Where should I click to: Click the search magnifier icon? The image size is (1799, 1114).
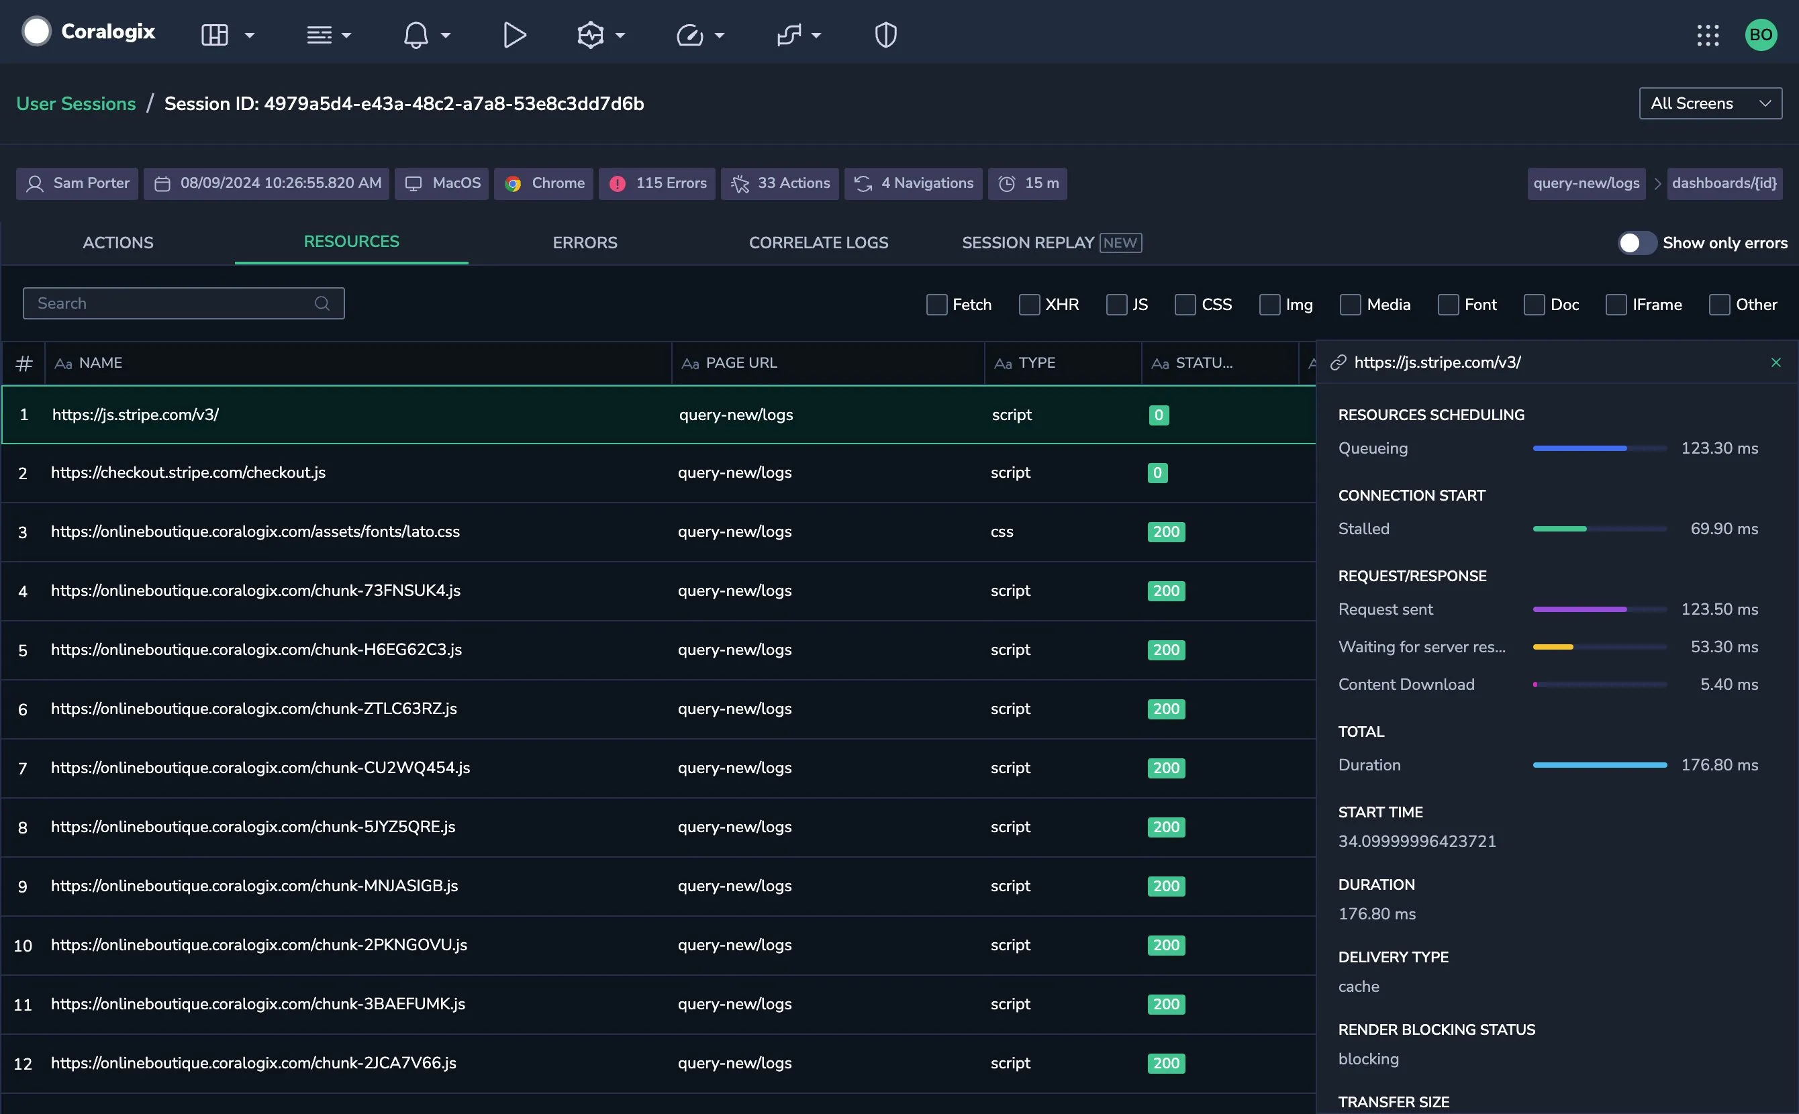point(322,303)
